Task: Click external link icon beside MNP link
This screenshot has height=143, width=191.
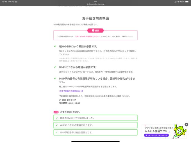Action: [82, 91]
